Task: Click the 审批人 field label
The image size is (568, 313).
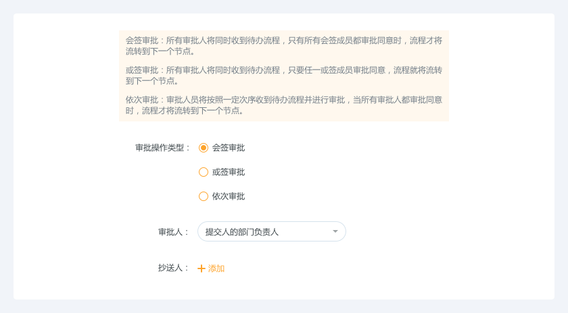Action: click(174, 231)
